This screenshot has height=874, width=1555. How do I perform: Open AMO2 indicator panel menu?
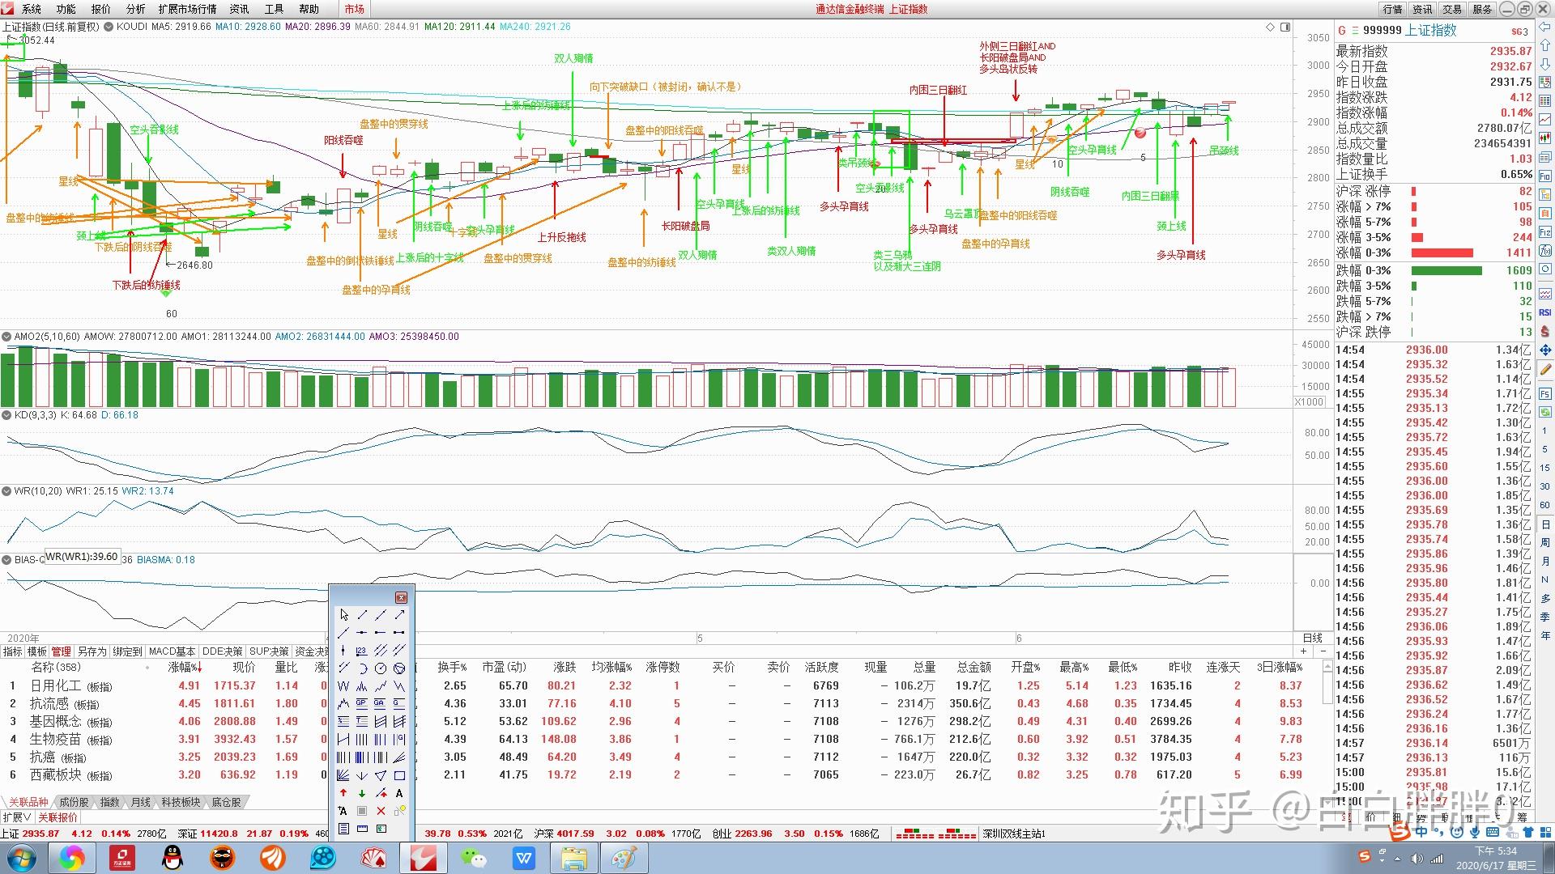coord(6,337)
